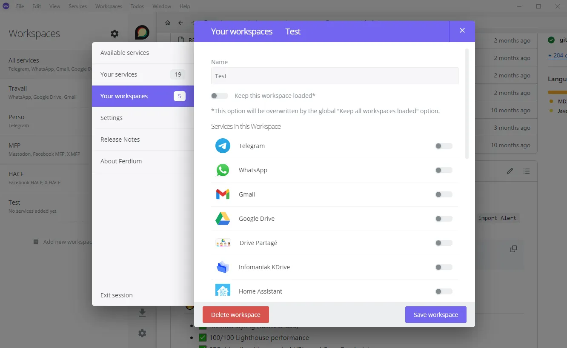
Task: Enable Google Drive in this workspace
Action: click(444, 219)
